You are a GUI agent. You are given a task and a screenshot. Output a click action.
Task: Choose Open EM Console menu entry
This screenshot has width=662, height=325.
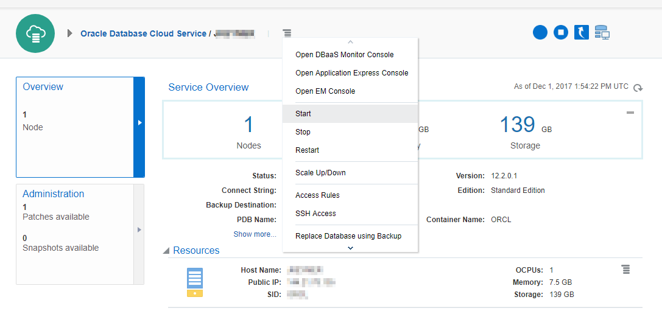pyautogui.click(x=350, y=91)
